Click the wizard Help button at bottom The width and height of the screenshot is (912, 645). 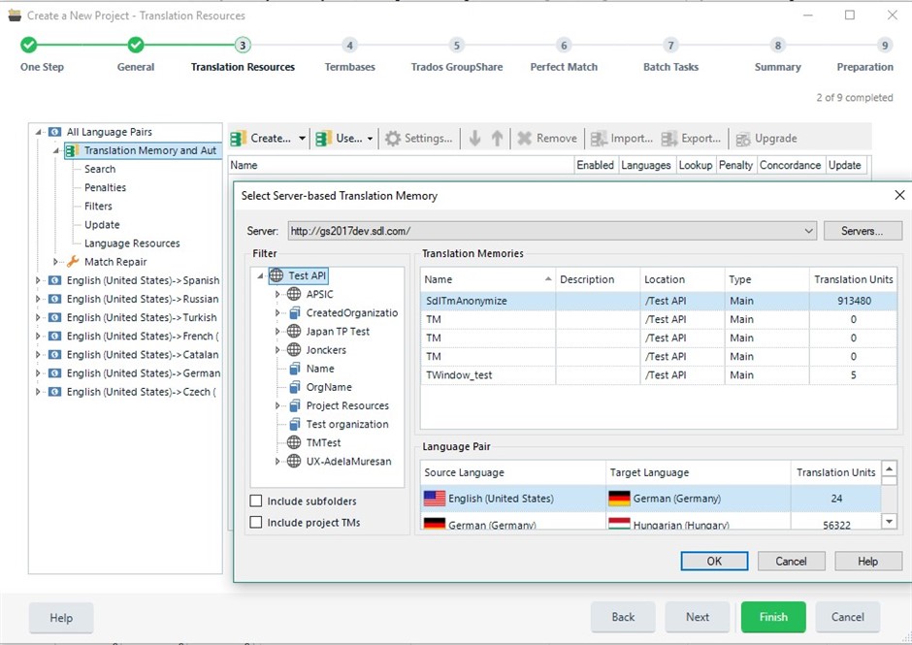(61, 618)
